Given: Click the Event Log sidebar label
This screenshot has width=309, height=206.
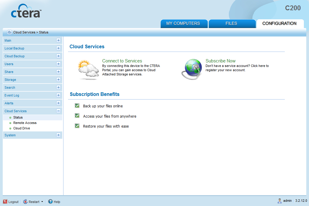Looking at the screenshot, I should (x=12, y=96).
